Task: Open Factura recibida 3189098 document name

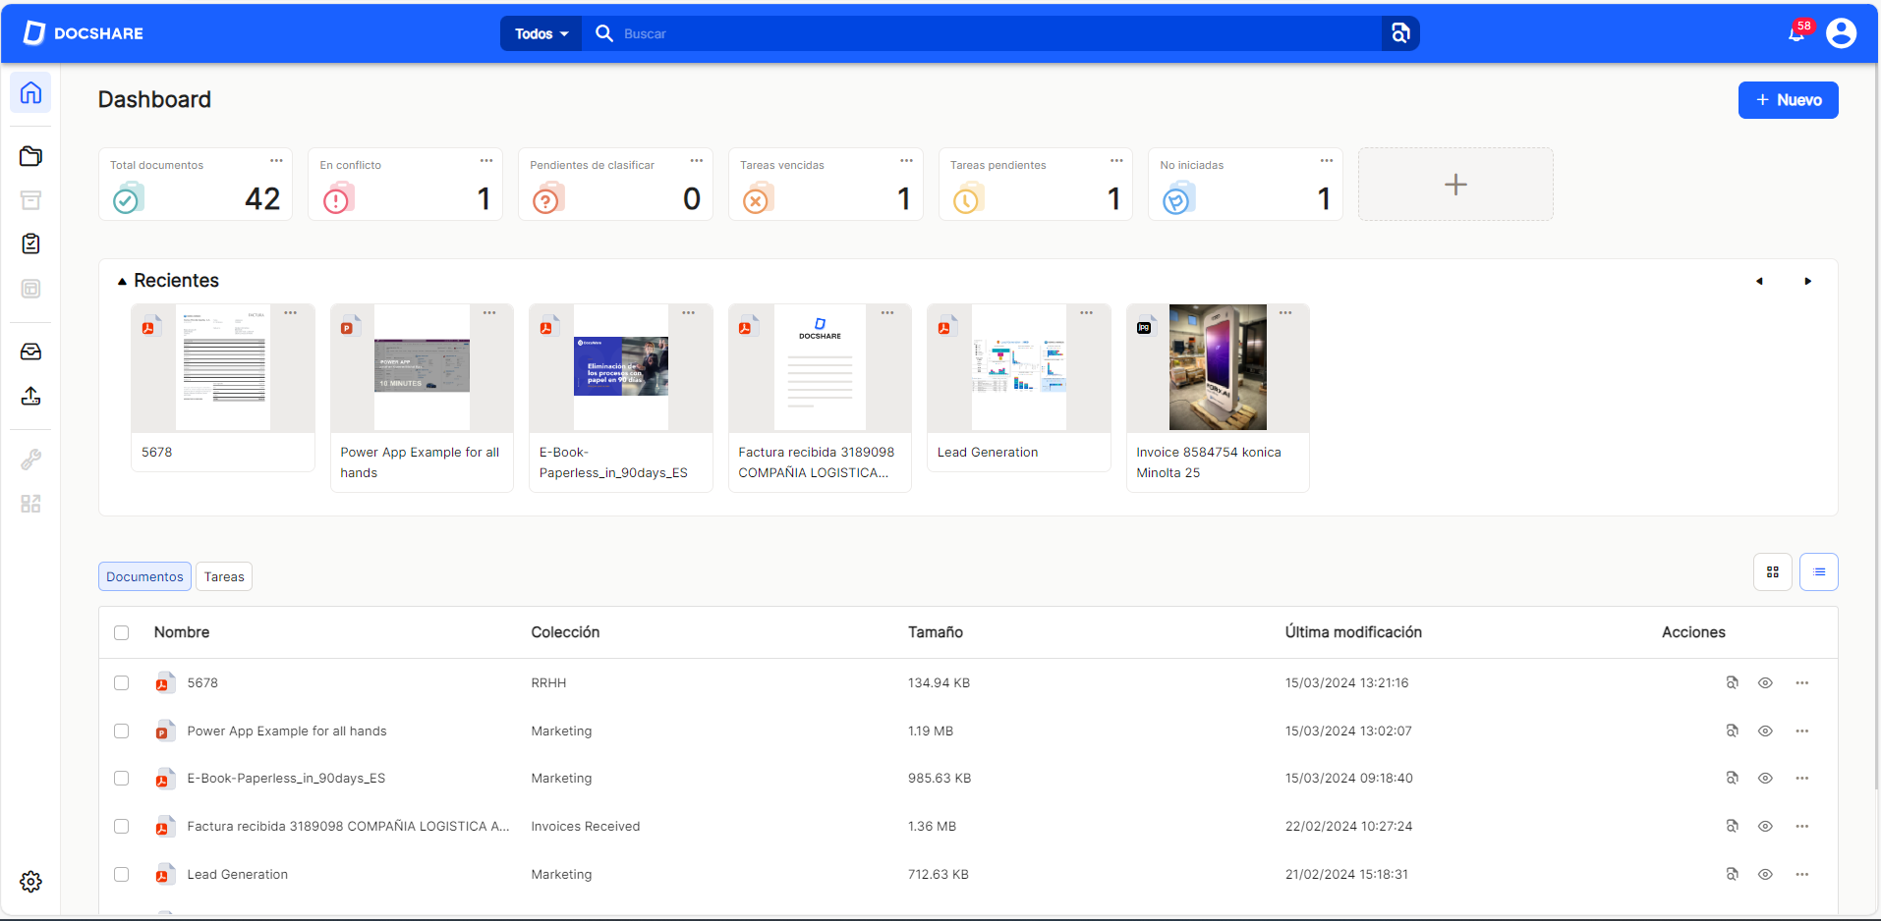Action: coord(348,826)
